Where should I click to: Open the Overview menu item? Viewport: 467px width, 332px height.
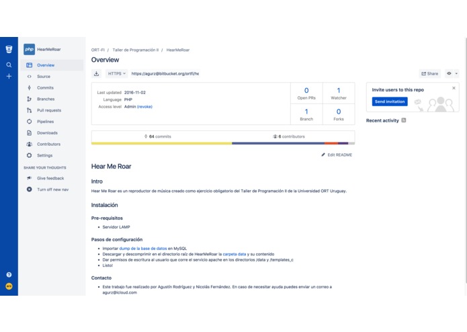pos(52,65)
